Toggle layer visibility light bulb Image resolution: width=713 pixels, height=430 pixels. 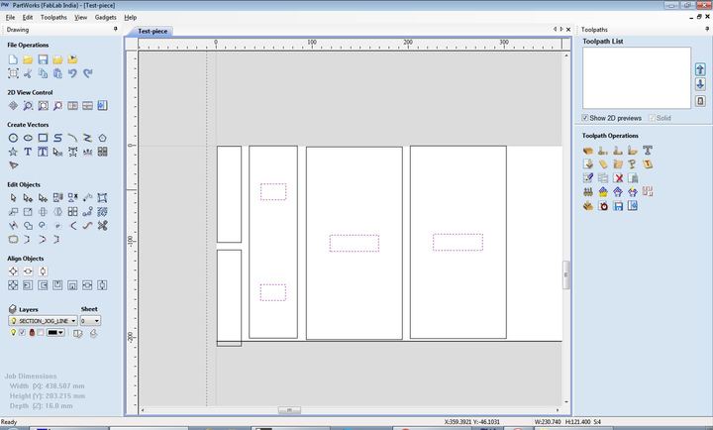13,333
